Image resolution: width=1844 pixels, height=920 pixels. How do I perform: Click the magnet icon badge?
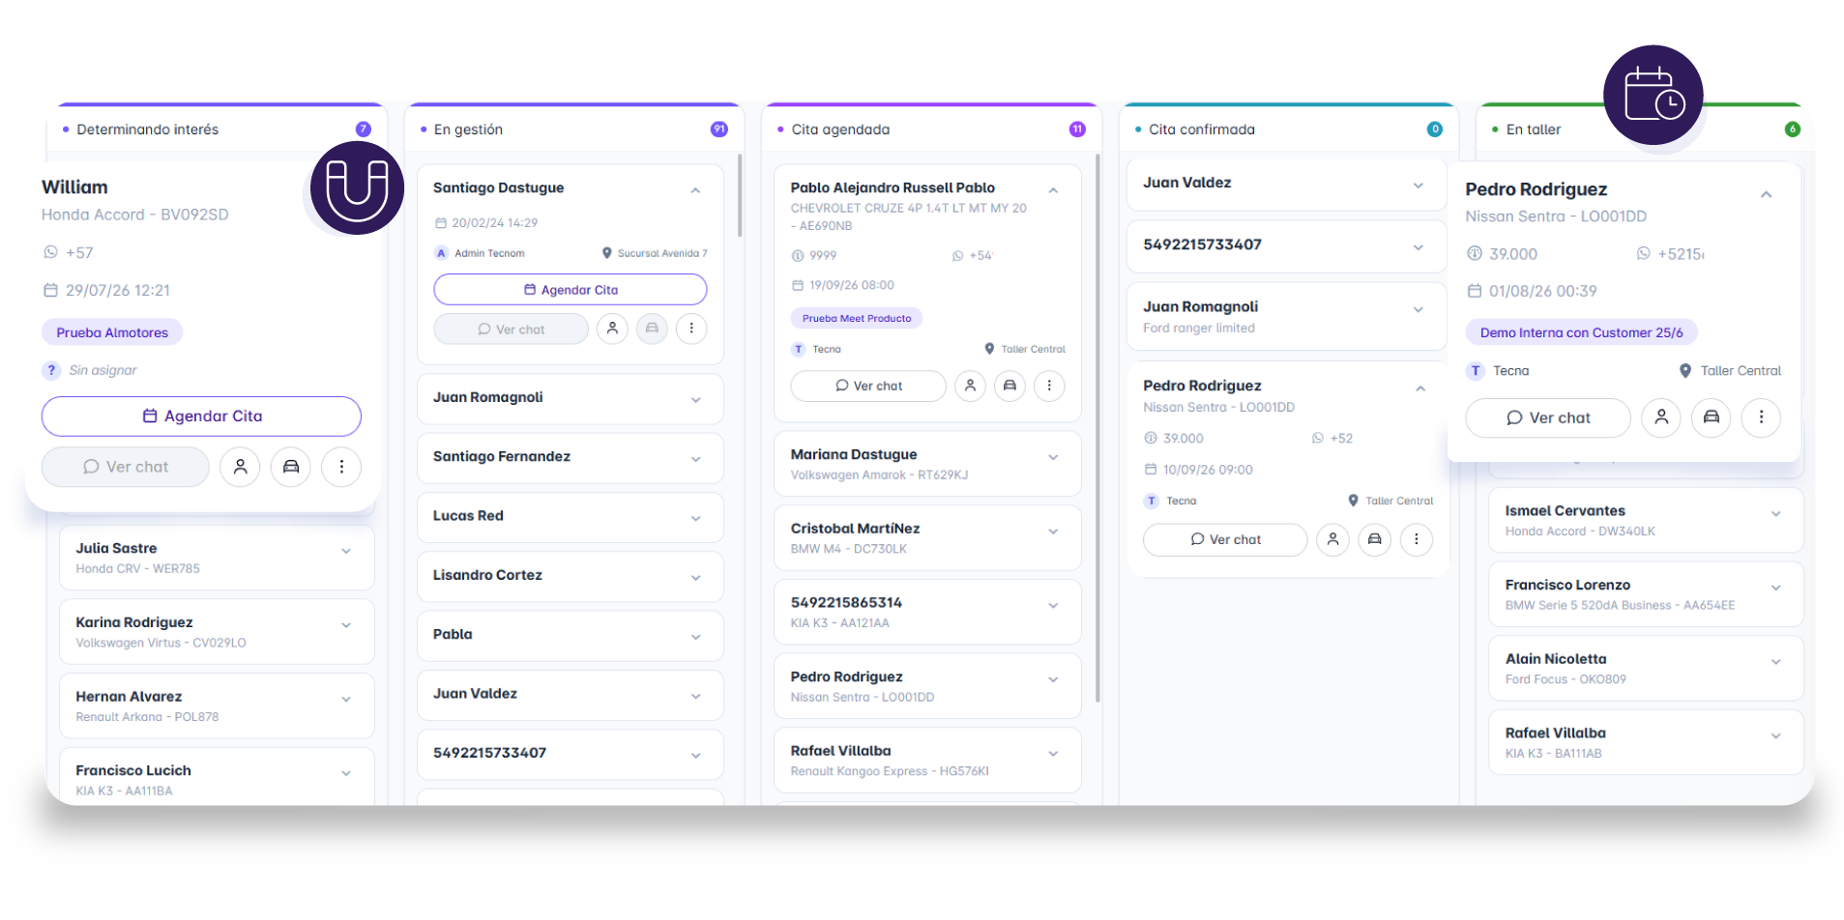tap(357, 187)
